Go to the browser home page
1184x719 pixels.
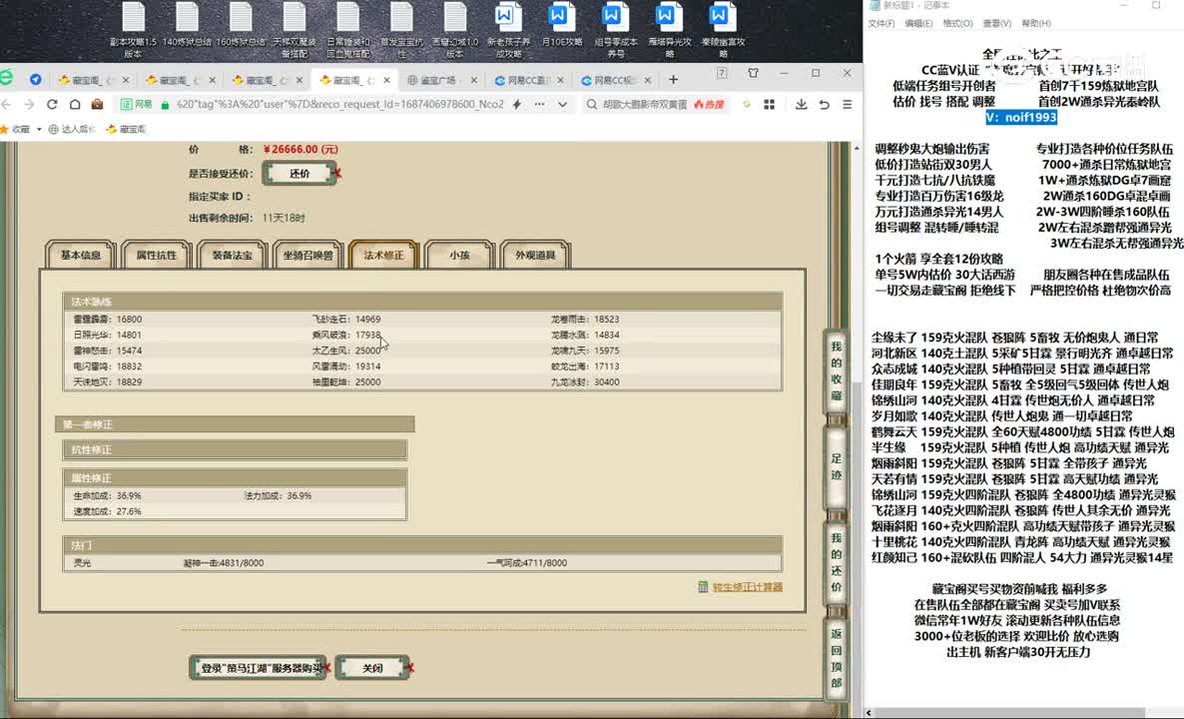point(75,104)
